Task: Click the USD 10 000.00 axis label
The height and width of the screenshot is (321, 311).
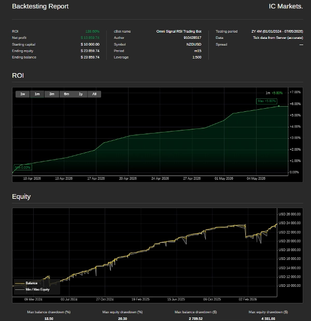Action: pyautogui.click(x=289, y=286)
